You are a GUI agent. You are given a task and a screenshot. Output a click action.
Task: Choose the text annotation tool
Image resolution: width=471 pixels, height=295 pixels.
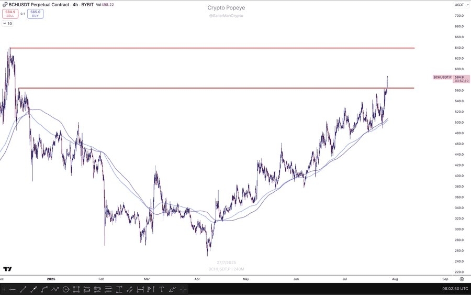(x=161, y=289)
